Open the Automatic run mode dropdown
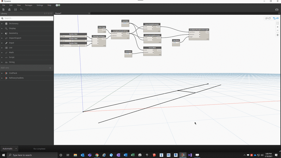Screen dimensions: 281x158 9,148
